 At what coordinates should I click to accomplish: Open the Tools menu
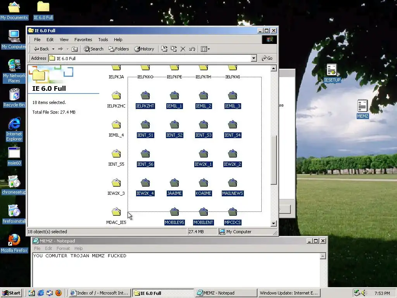pyautogui.click(x=103, y=40)
